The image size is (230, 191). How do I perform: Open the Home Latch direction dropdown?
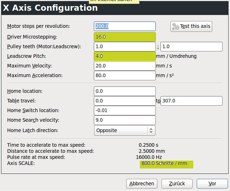[x=125, y=131]
